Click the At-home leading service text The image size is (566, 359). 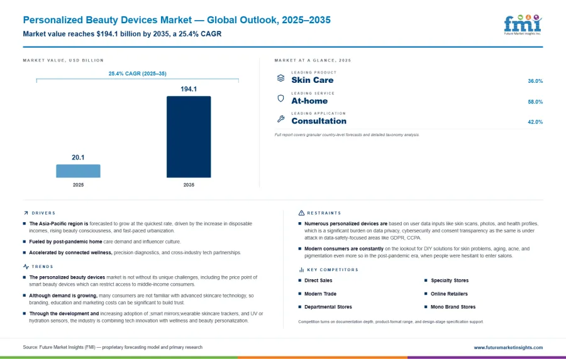pyautogui.click(x=309, y=101)
